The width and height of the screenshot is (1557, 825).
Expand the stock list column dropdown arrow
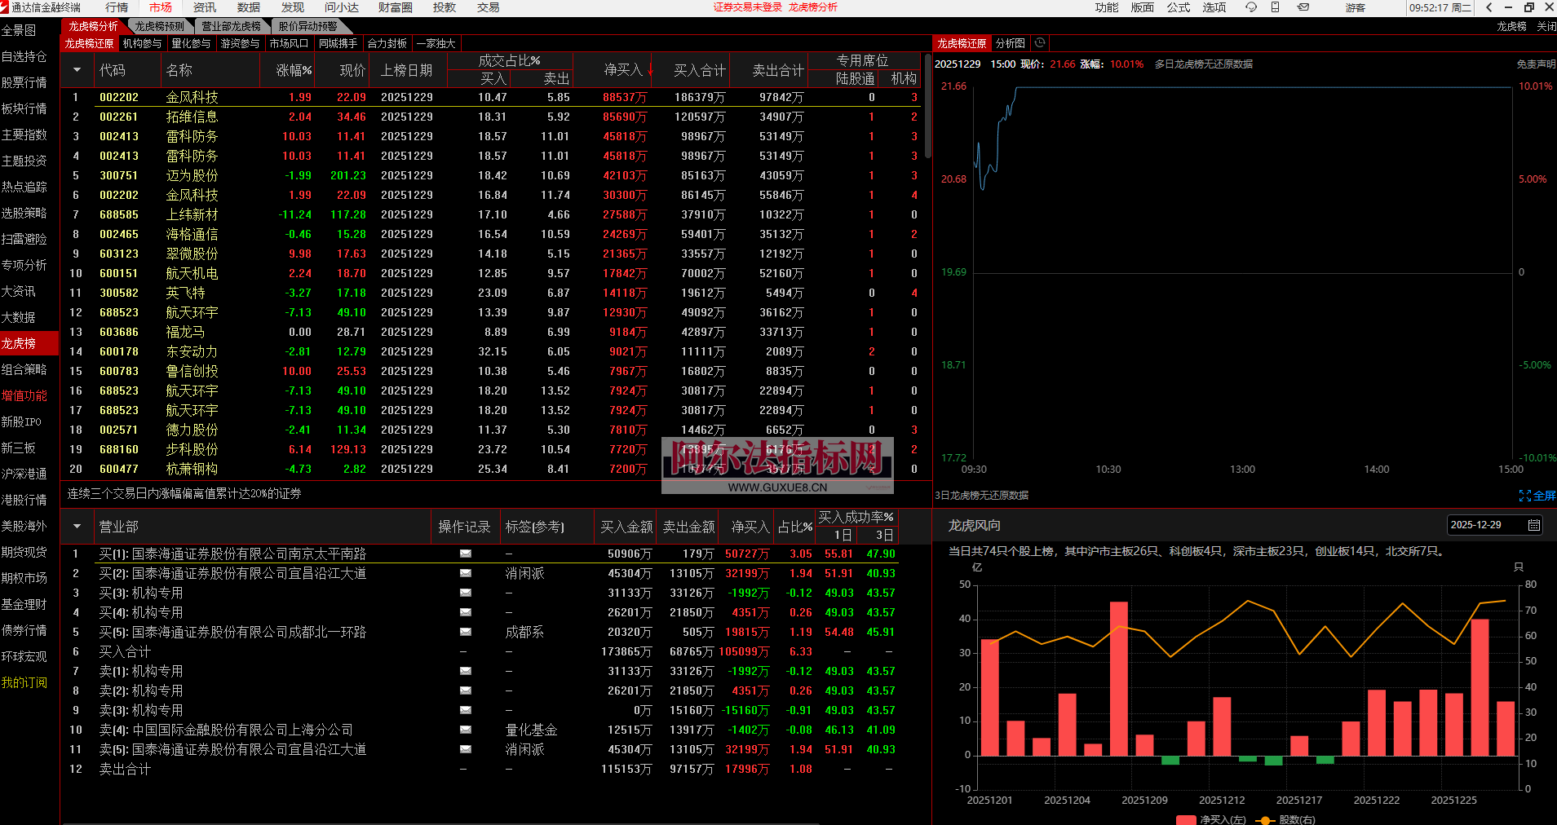[x=77, y=70]
